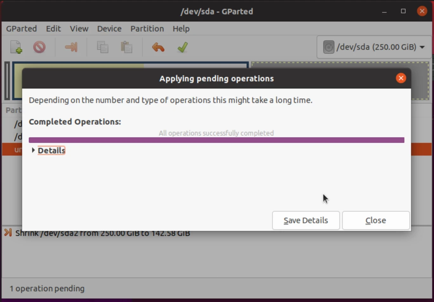Viewport: 434px width, 302px height.
Task: Click the Save Details button
Action: (x=306, y=220)
